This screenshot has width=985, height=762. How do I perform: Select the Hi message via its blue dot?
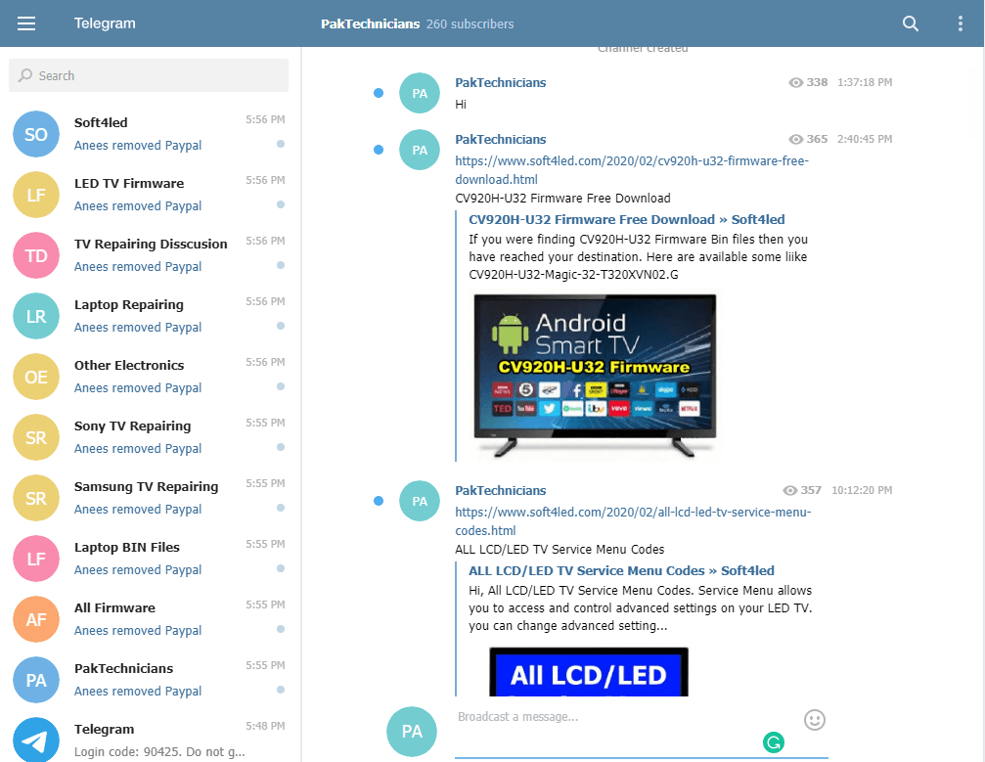(x=379, y=93)
